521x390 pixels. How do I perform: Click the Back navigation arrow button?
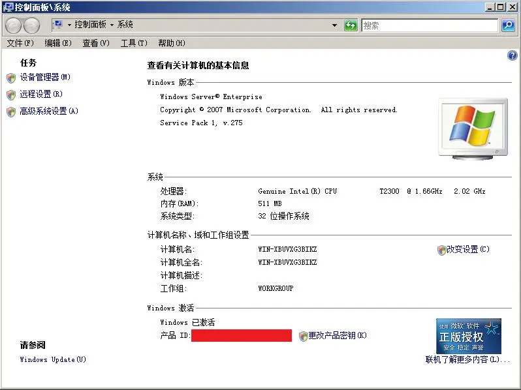[13, 25]
